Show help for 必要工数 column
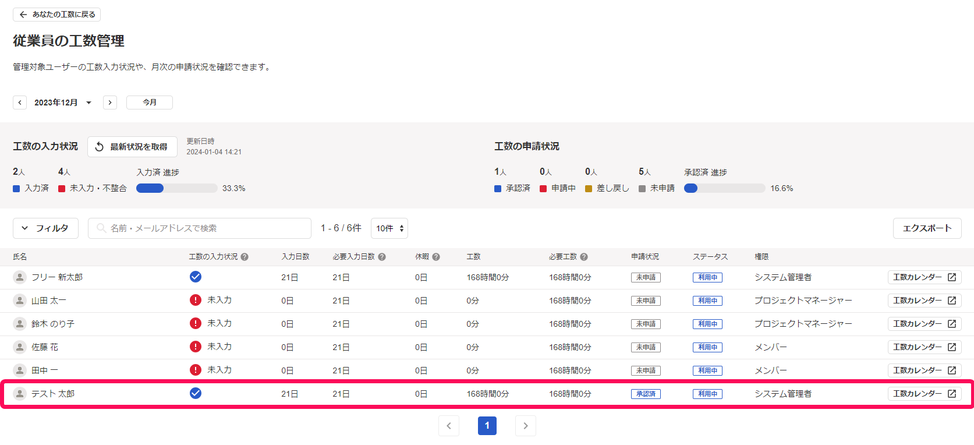This screenshot has width=974, height=445. point(584,257)
